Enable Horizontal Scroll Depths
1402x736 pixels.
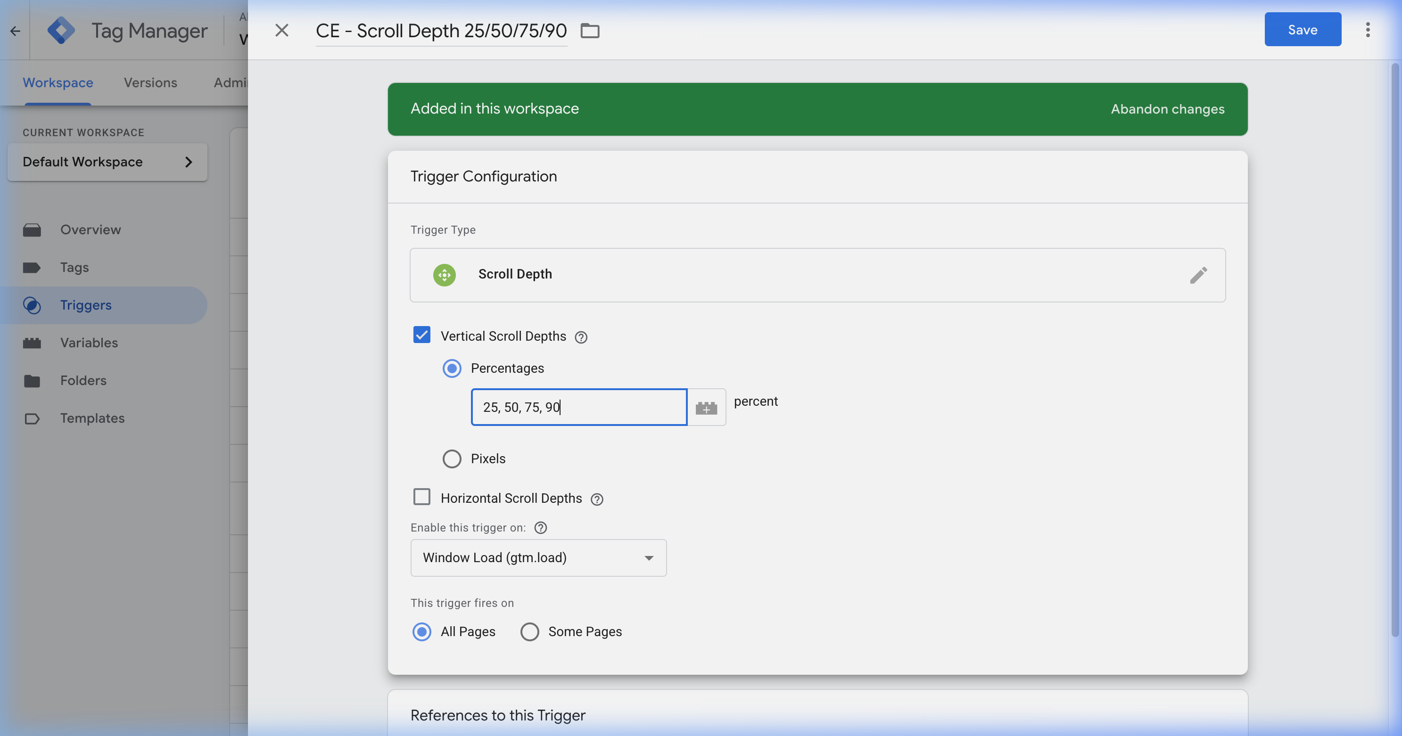pos(421,497)
